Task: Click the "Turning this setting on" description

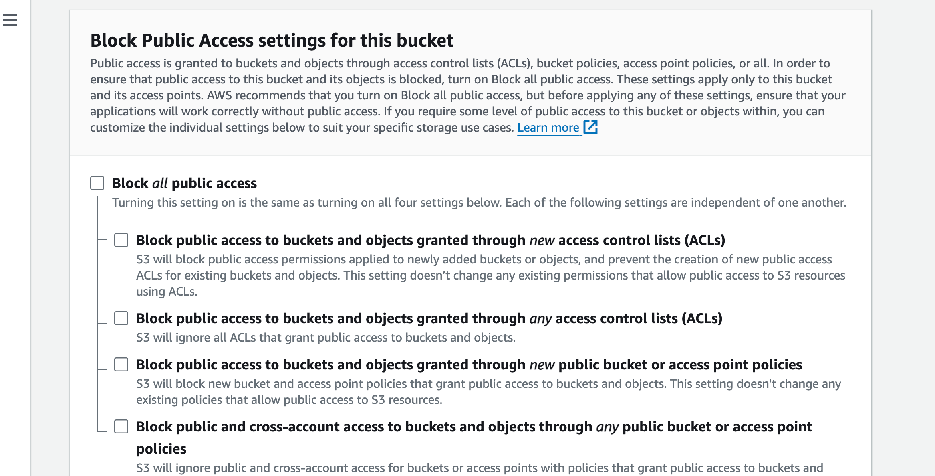Action: (479, 203)
